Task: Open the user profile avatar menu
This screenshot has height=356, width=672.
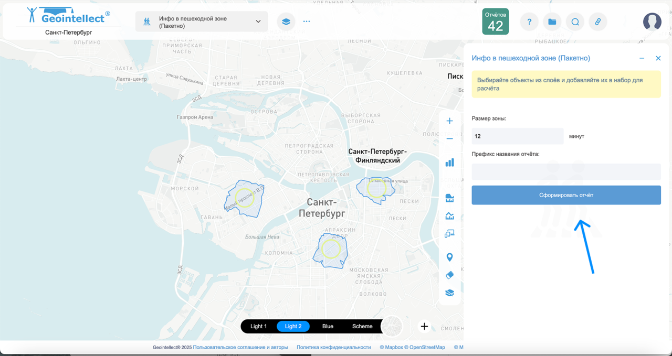Action: [652, 21]
